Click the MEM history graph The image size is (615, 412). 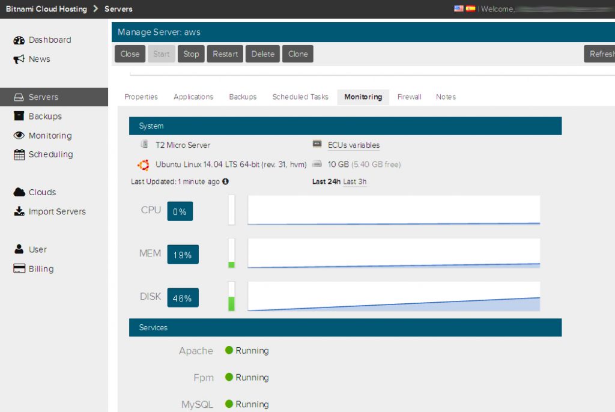(x=394, y=253)
